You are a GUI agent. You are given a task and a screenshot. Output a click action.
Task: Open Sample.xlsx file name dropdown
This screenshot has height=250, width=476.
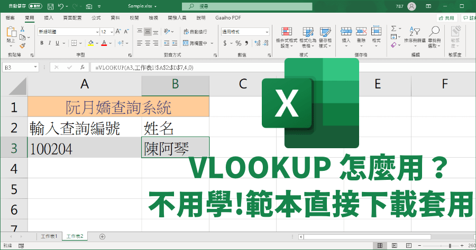[155, 6]
